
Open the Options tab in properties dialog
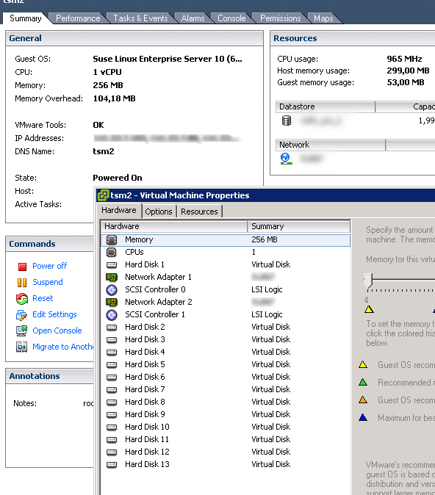pos(159,212)
